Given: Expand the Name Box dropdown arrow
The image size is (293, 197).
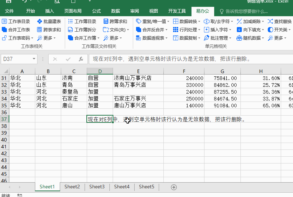Looking at the screenshot, I should pyautogui.click(x=34, y=59).
